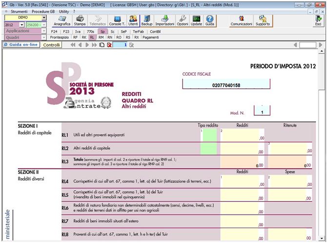This screenshot has height=243, width=327.
Task: Go to the last module page
Action: 94,45
